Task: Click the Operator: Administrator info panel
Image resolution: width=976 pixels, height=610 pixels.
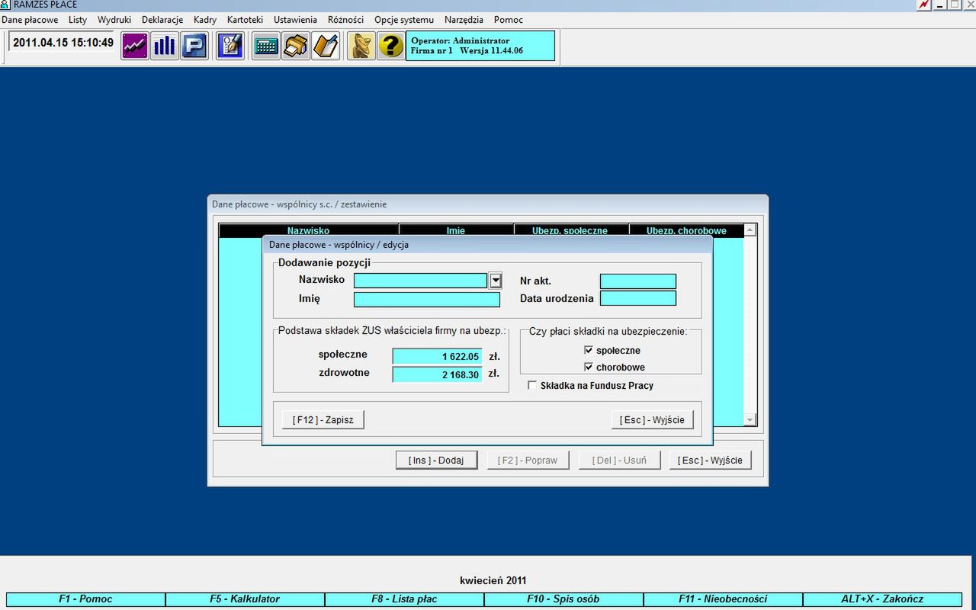Action: tap(480, 46)
